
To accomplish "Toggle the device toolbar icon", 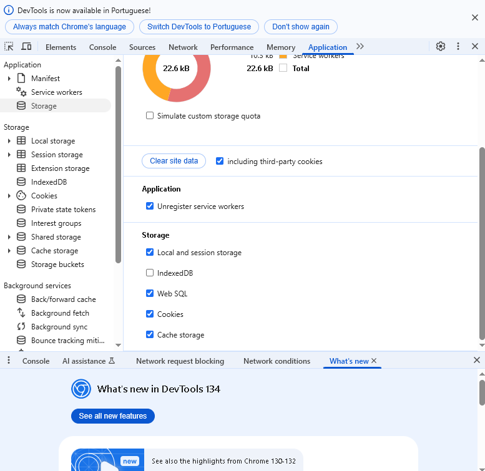I will coord(26,47).
